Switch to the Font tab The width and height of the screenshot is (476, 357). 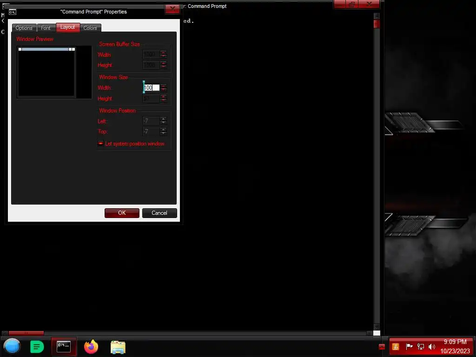46,27
